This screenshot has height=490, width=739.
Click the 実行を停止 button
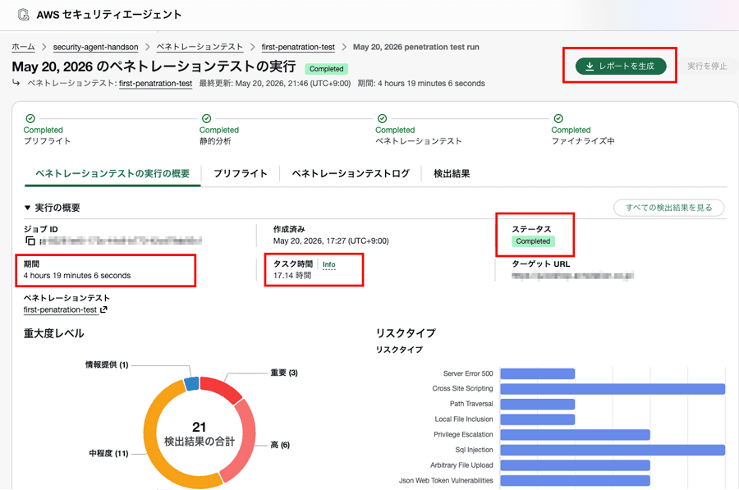(707, 66)
